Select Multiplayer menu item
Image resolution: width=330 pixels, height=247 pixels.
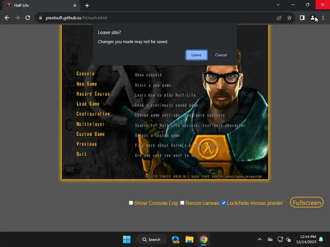[x=90, y=124]
